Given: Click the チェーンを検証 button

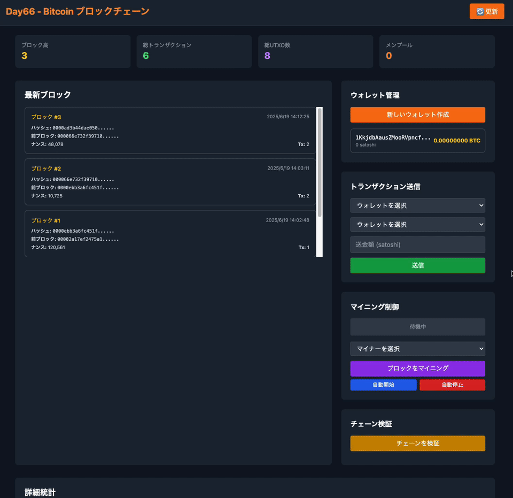Looking at the screenshot, I should tap(417, 443).
